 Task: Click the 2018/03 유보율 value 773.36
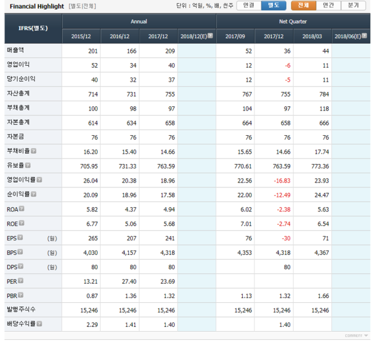coord(320,167)
